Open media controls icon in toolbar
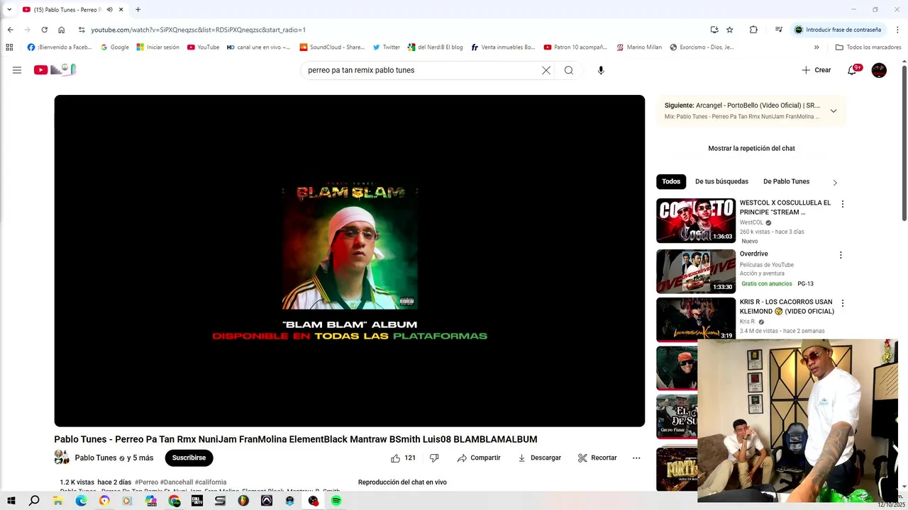Screen dimensions: 908x510 [x=779, y=30]
